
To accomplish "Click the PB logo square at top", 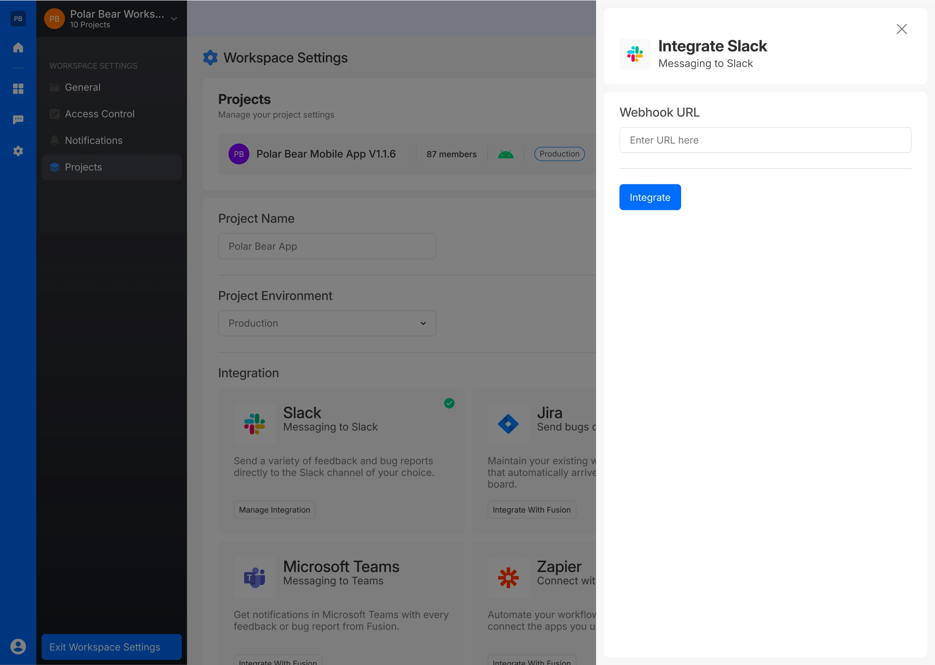I will click(18, 18).
